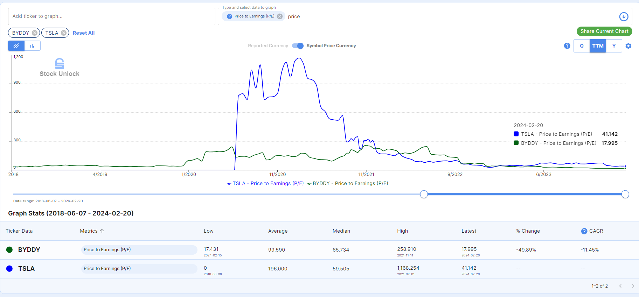The image size is (639, 297).
Task: Click the Stock Unlock logo
Action: [x=60, y=68]
